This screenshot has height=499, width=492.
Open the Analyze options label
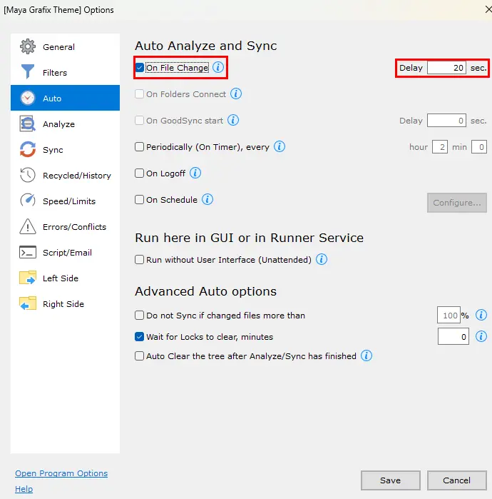[x=58, y=124]
